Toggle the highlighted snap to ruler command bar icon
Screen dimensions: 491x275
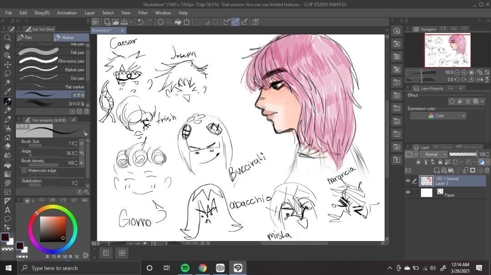tap(235, 22)
